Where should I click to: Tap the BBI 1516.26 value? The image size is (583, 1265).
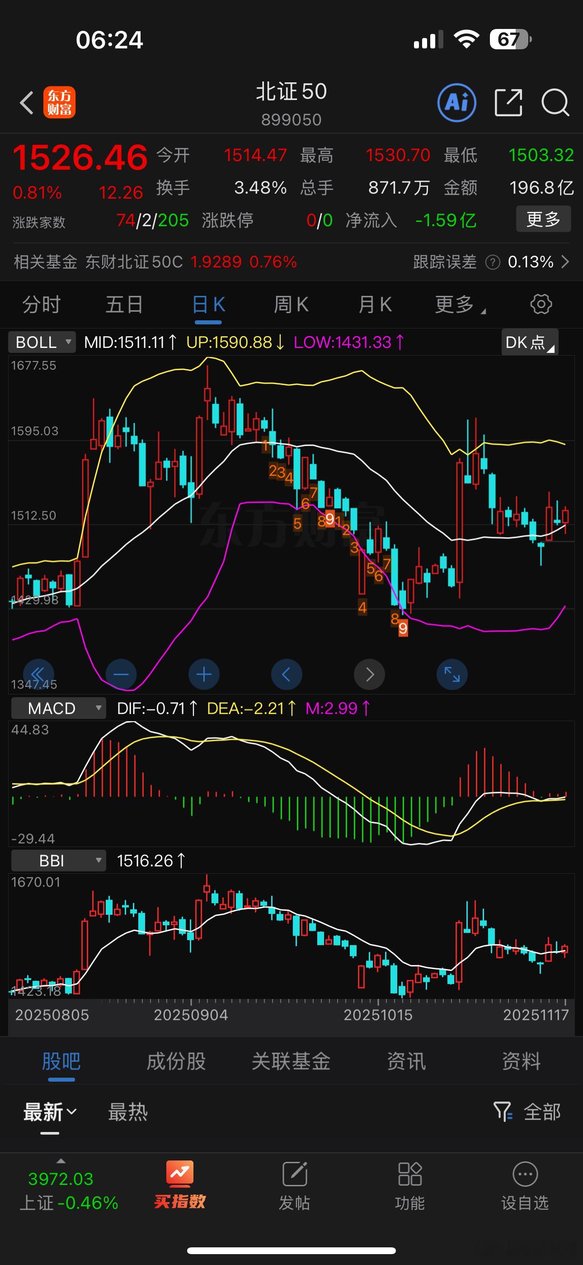(x=150, y=861)
